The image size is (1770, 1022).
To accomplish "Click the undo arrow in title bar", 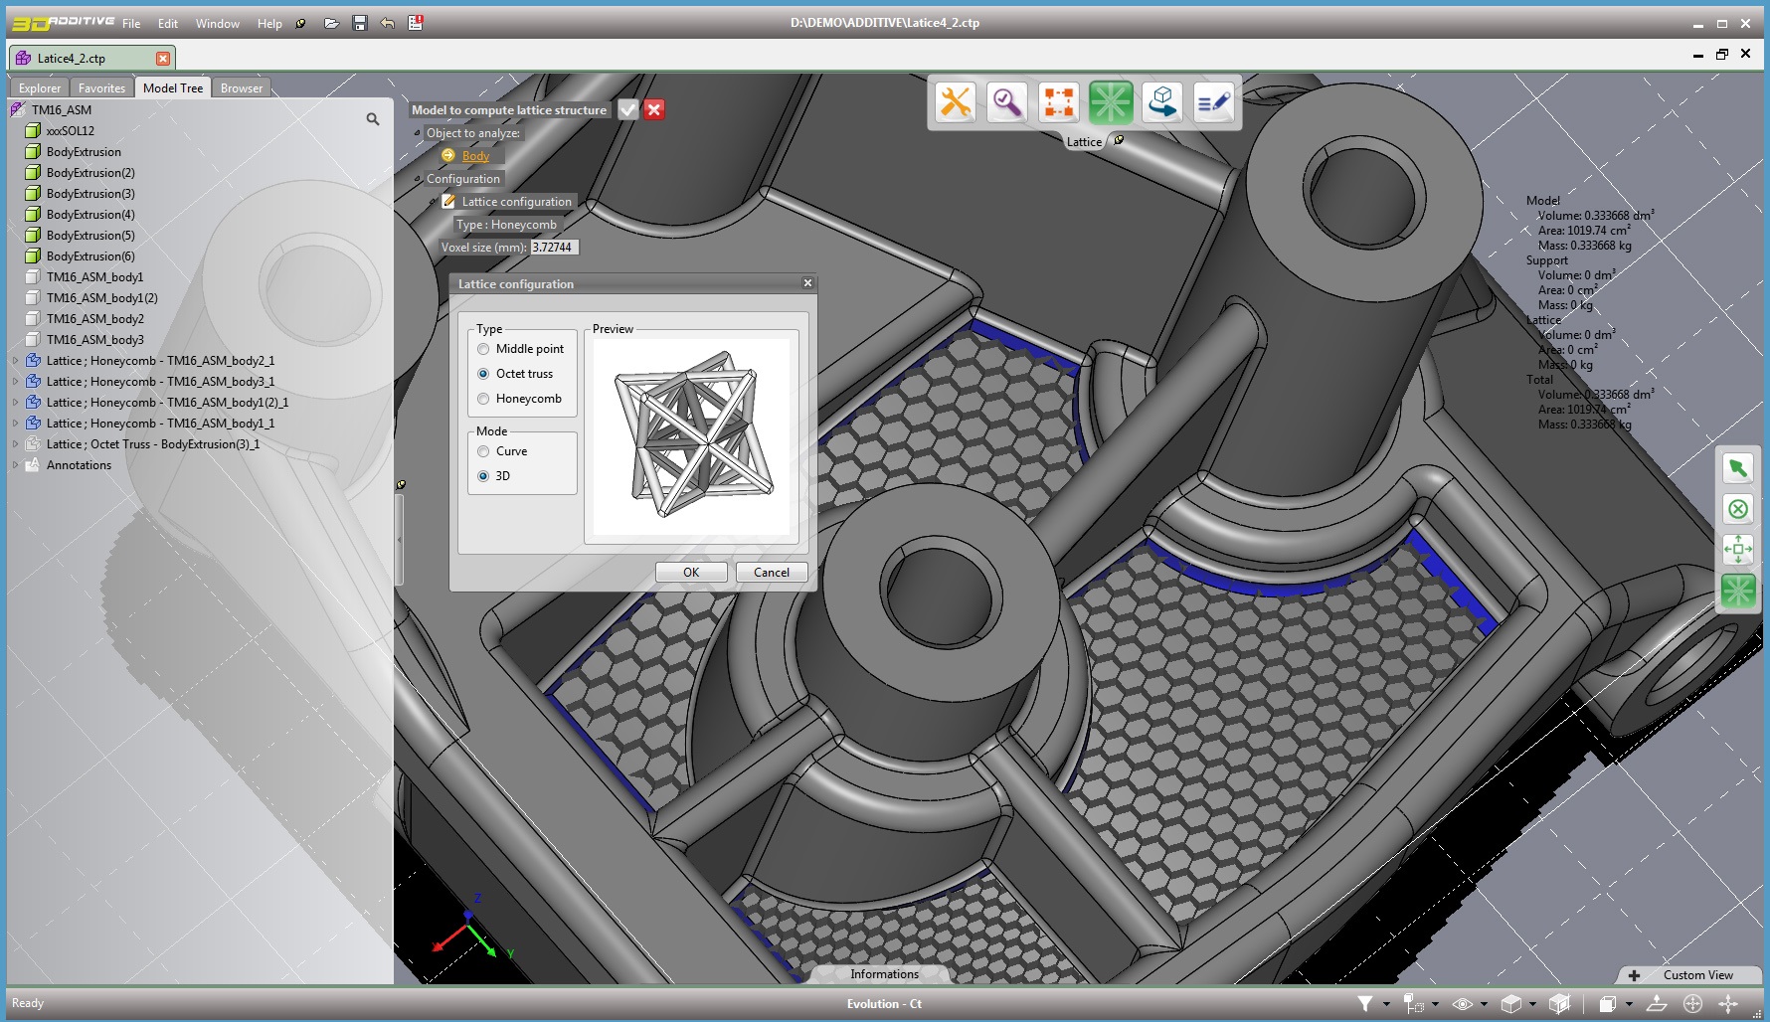I will 388,23.
